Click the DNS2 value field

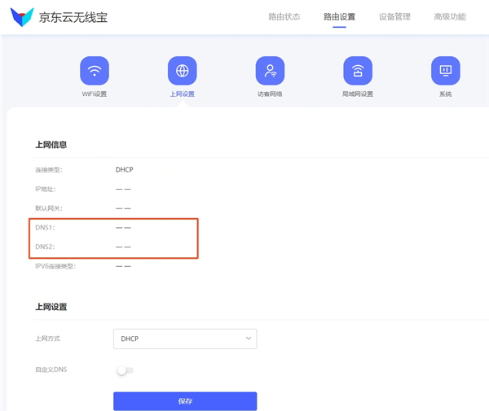click(x=123, y=247)
